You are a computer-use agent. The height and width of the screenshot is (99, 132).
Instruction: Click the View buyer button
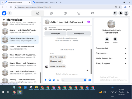55,34
